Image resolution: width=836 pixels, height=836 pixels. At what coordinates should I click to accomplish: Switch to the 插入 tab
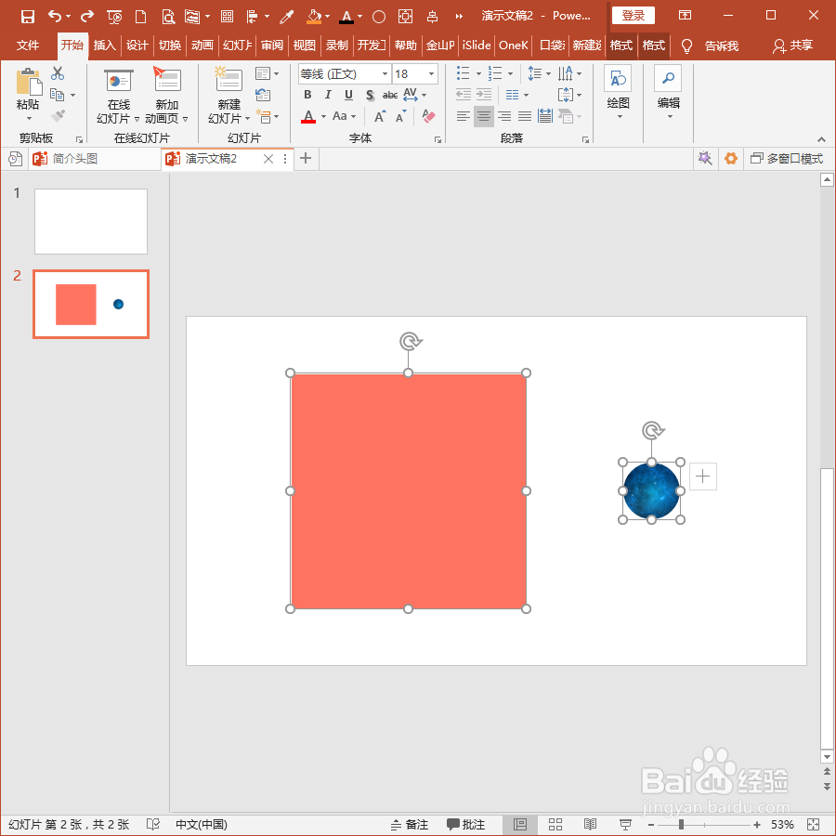pos(104,46)
